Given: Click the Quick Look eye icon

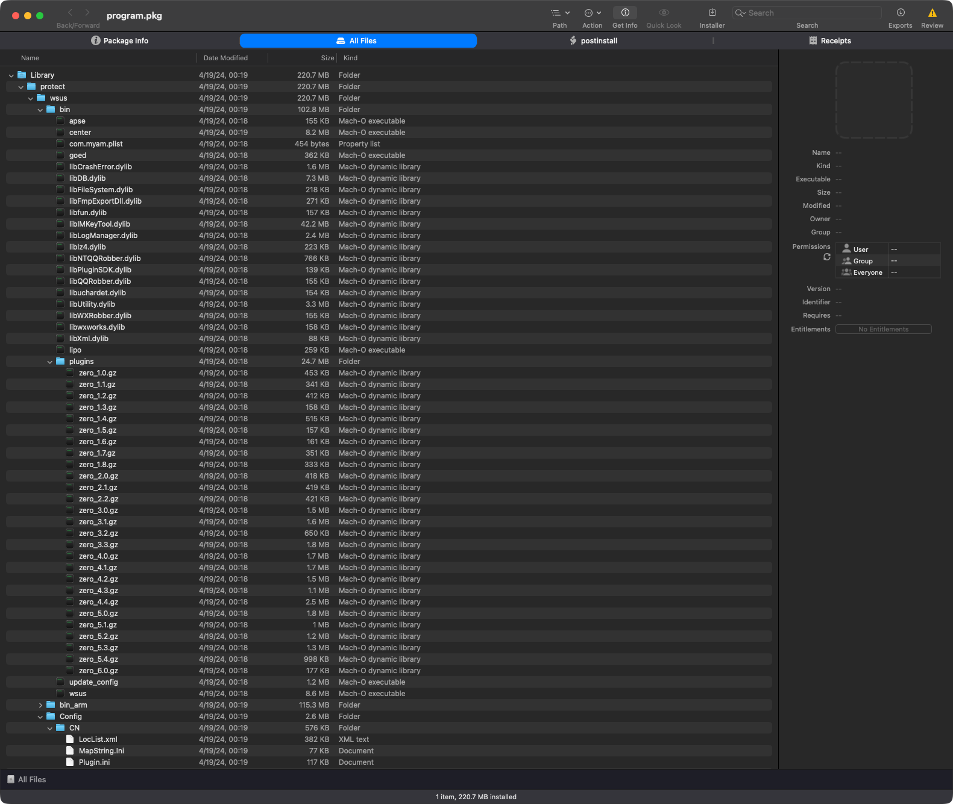Looking at the screenshot, I should click(x=664, y=13).
